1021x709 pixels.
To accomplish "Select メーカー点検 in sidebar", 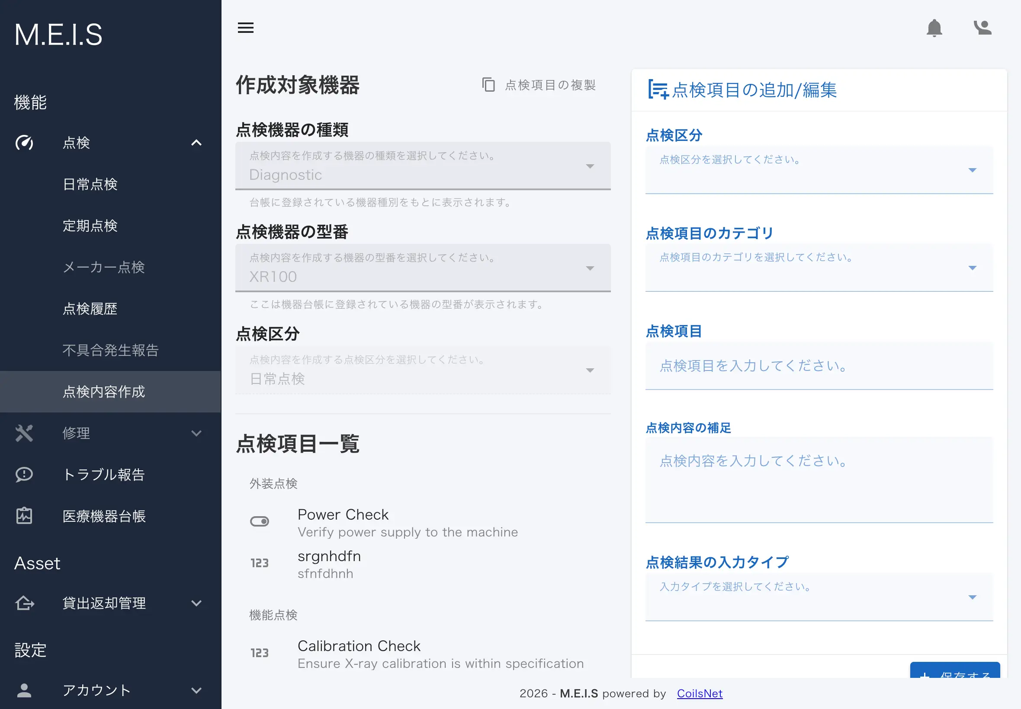I will [x=110, y=267].
